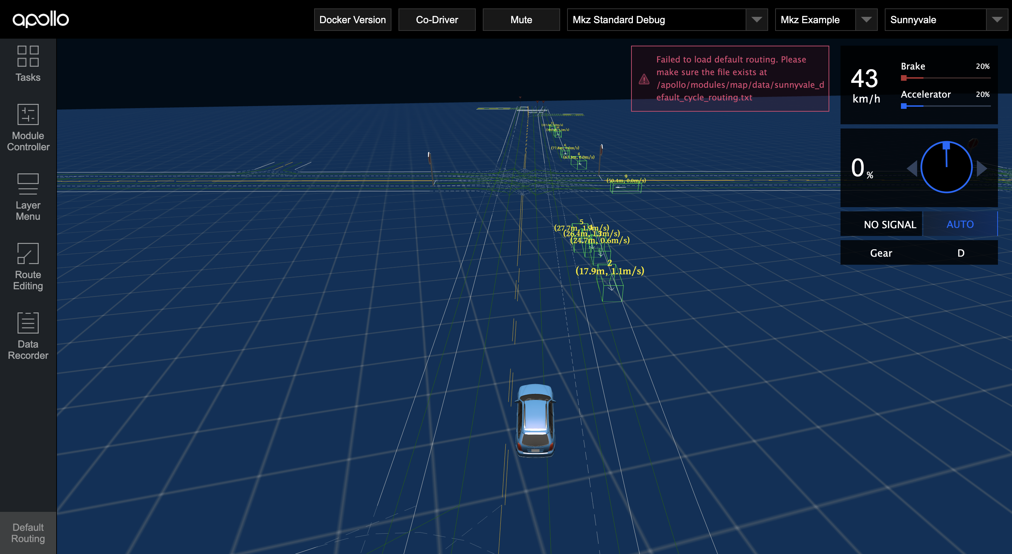Open the Layer Menu panel
Screen dimensions: 1012x554
[28, 197]
